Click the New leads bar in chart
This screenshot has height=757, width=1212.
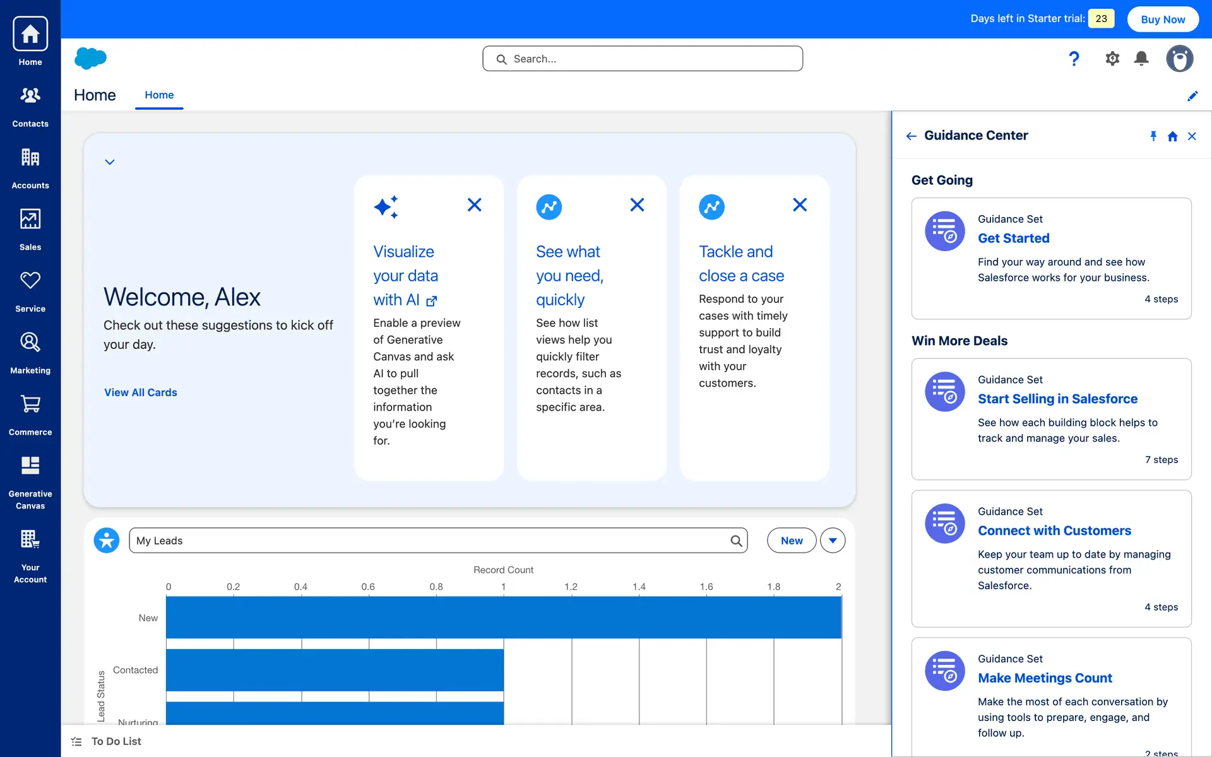(x=503, y=618)
